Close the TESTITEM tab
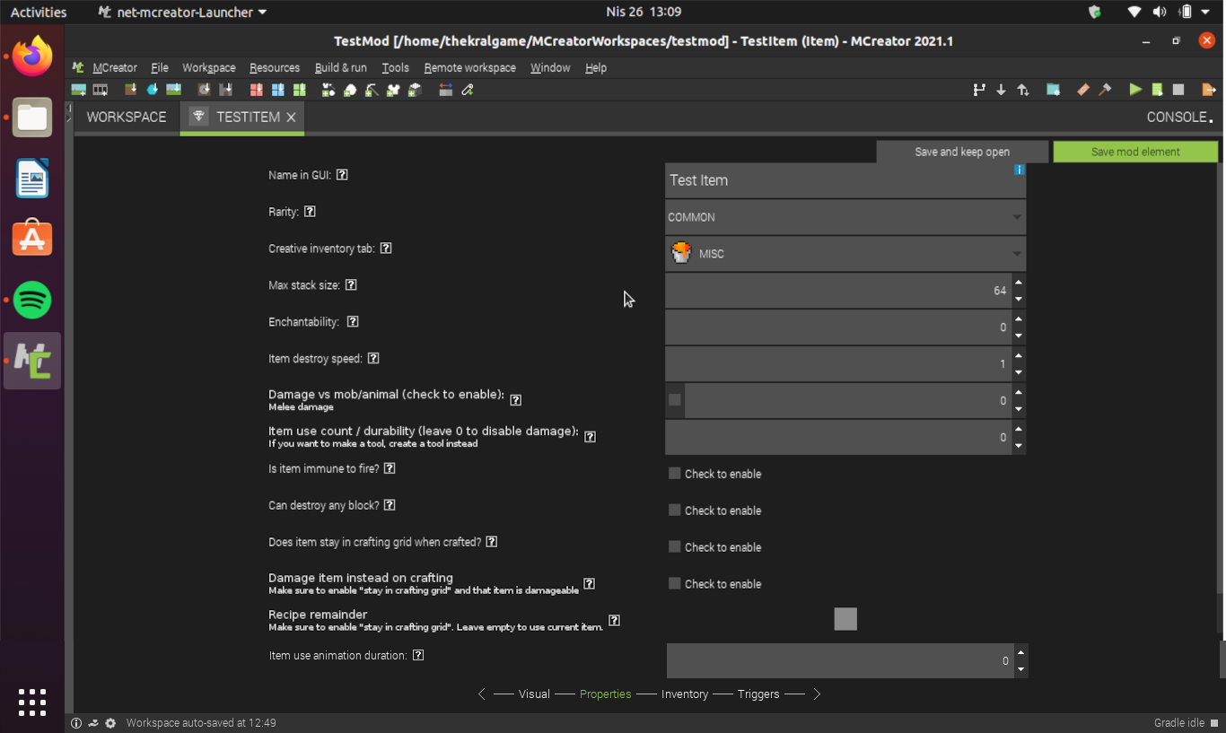Viewport: 1226px width, 733px height. pos(291,118)
